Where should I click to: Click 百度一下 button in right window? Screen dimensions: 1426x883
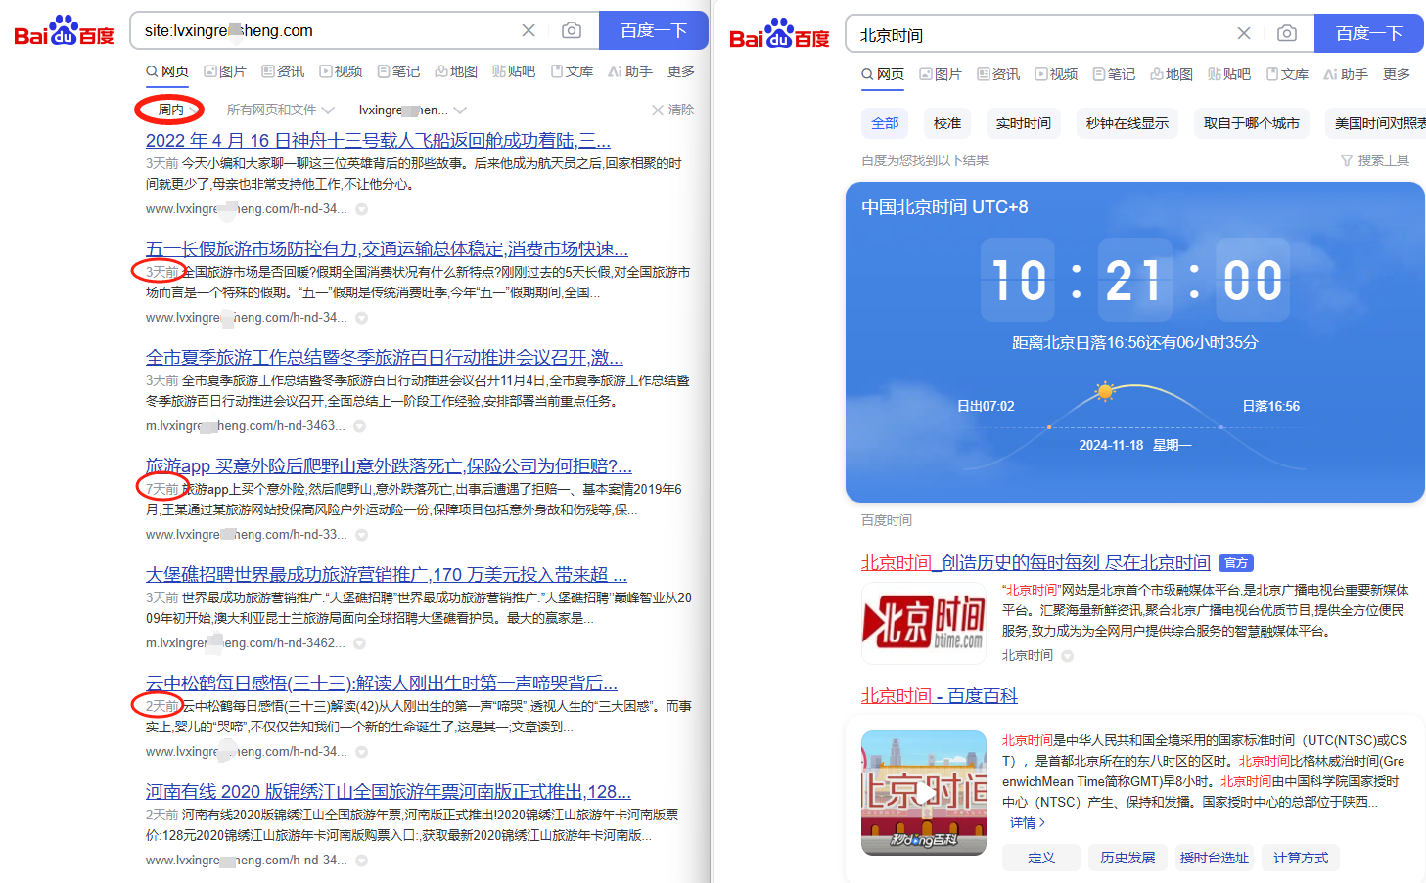(x=1368, y=33)
